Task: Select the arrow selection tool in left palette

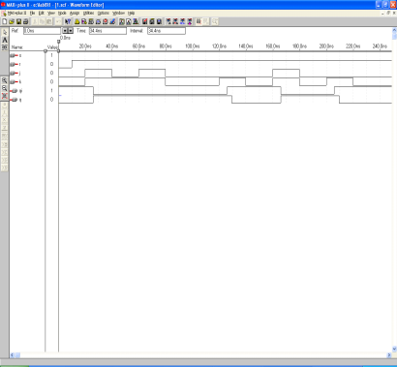Action: click(5, 32)
